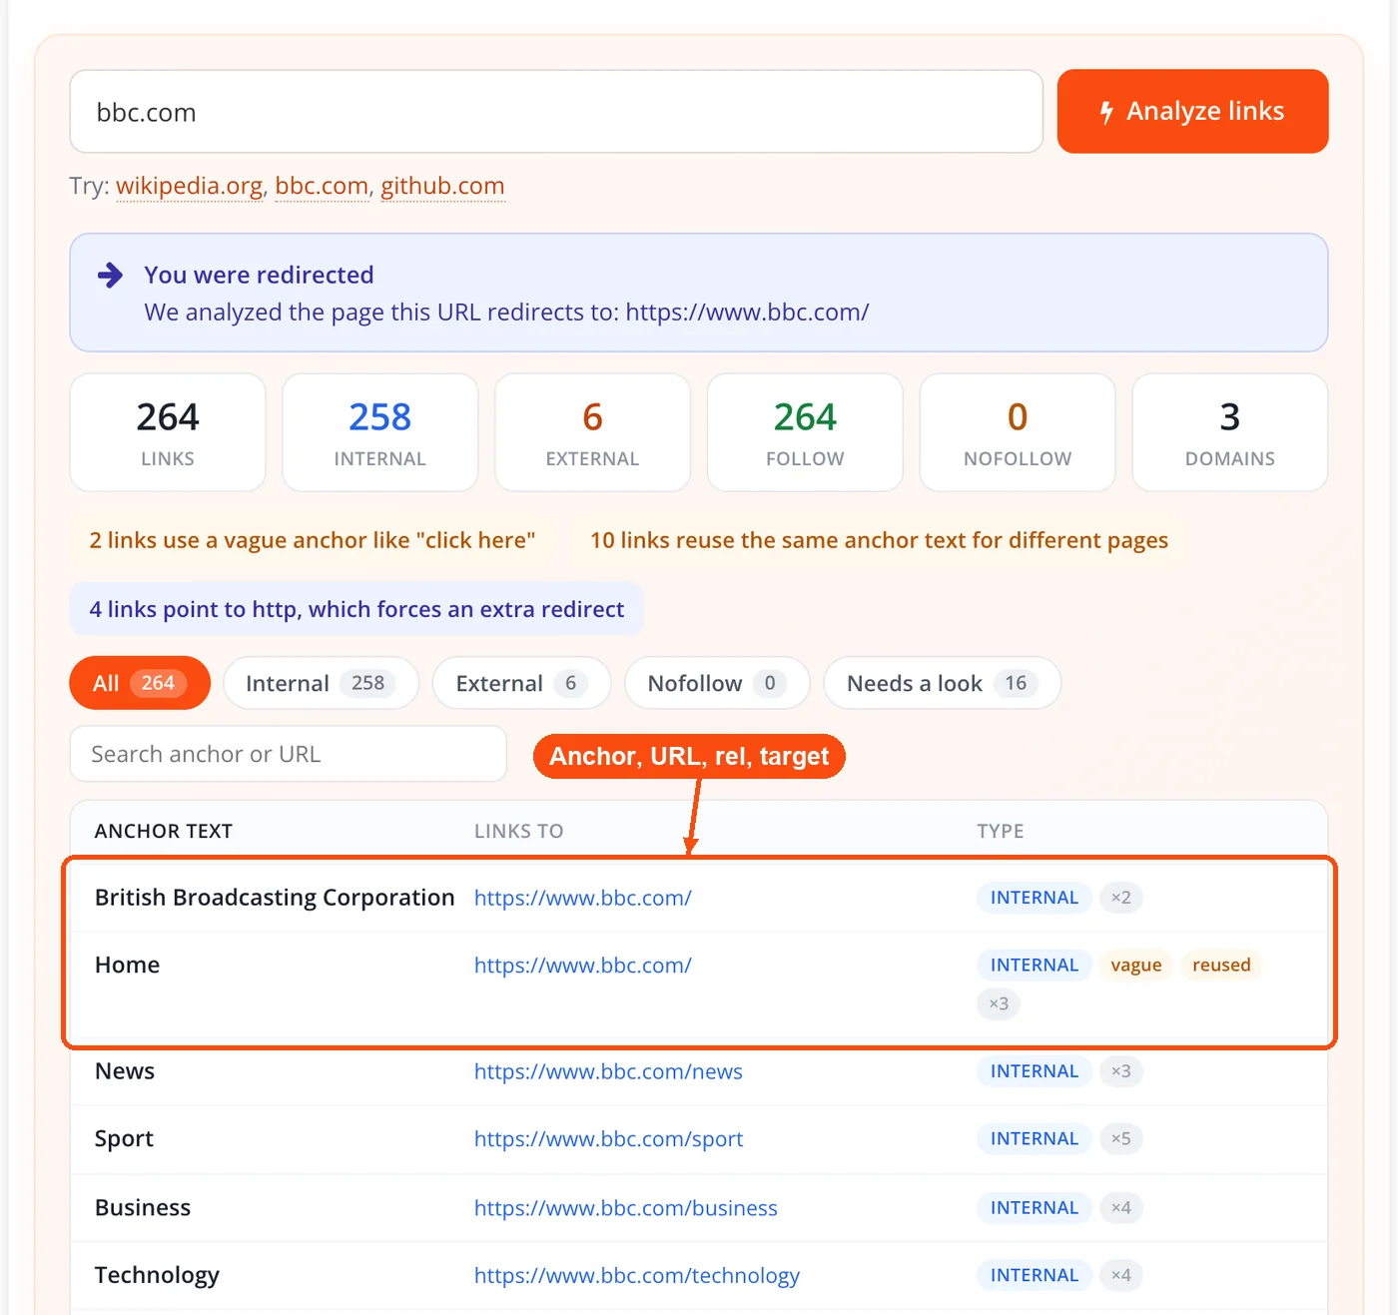Click the 0 Nofollow stat card
Screen dimensions: 1398x1315
(1018, 432)
